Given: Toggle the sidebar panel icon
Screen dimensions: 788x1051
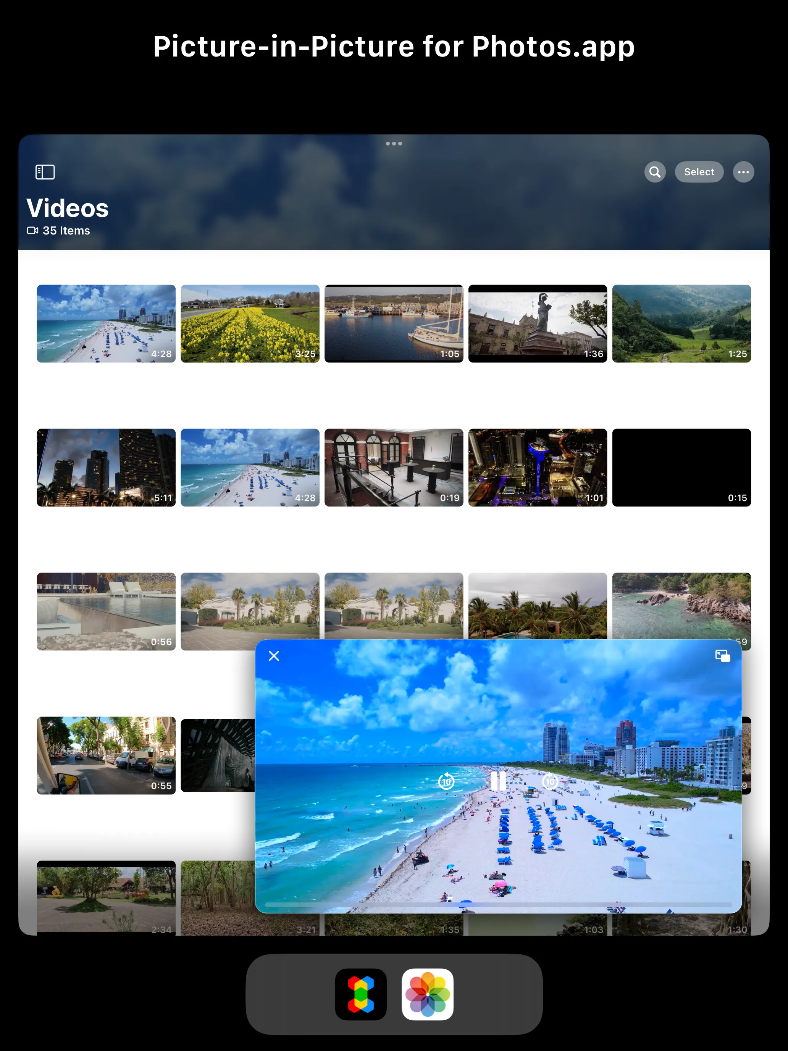Looking at the screenshot, I should click(45, 171).
